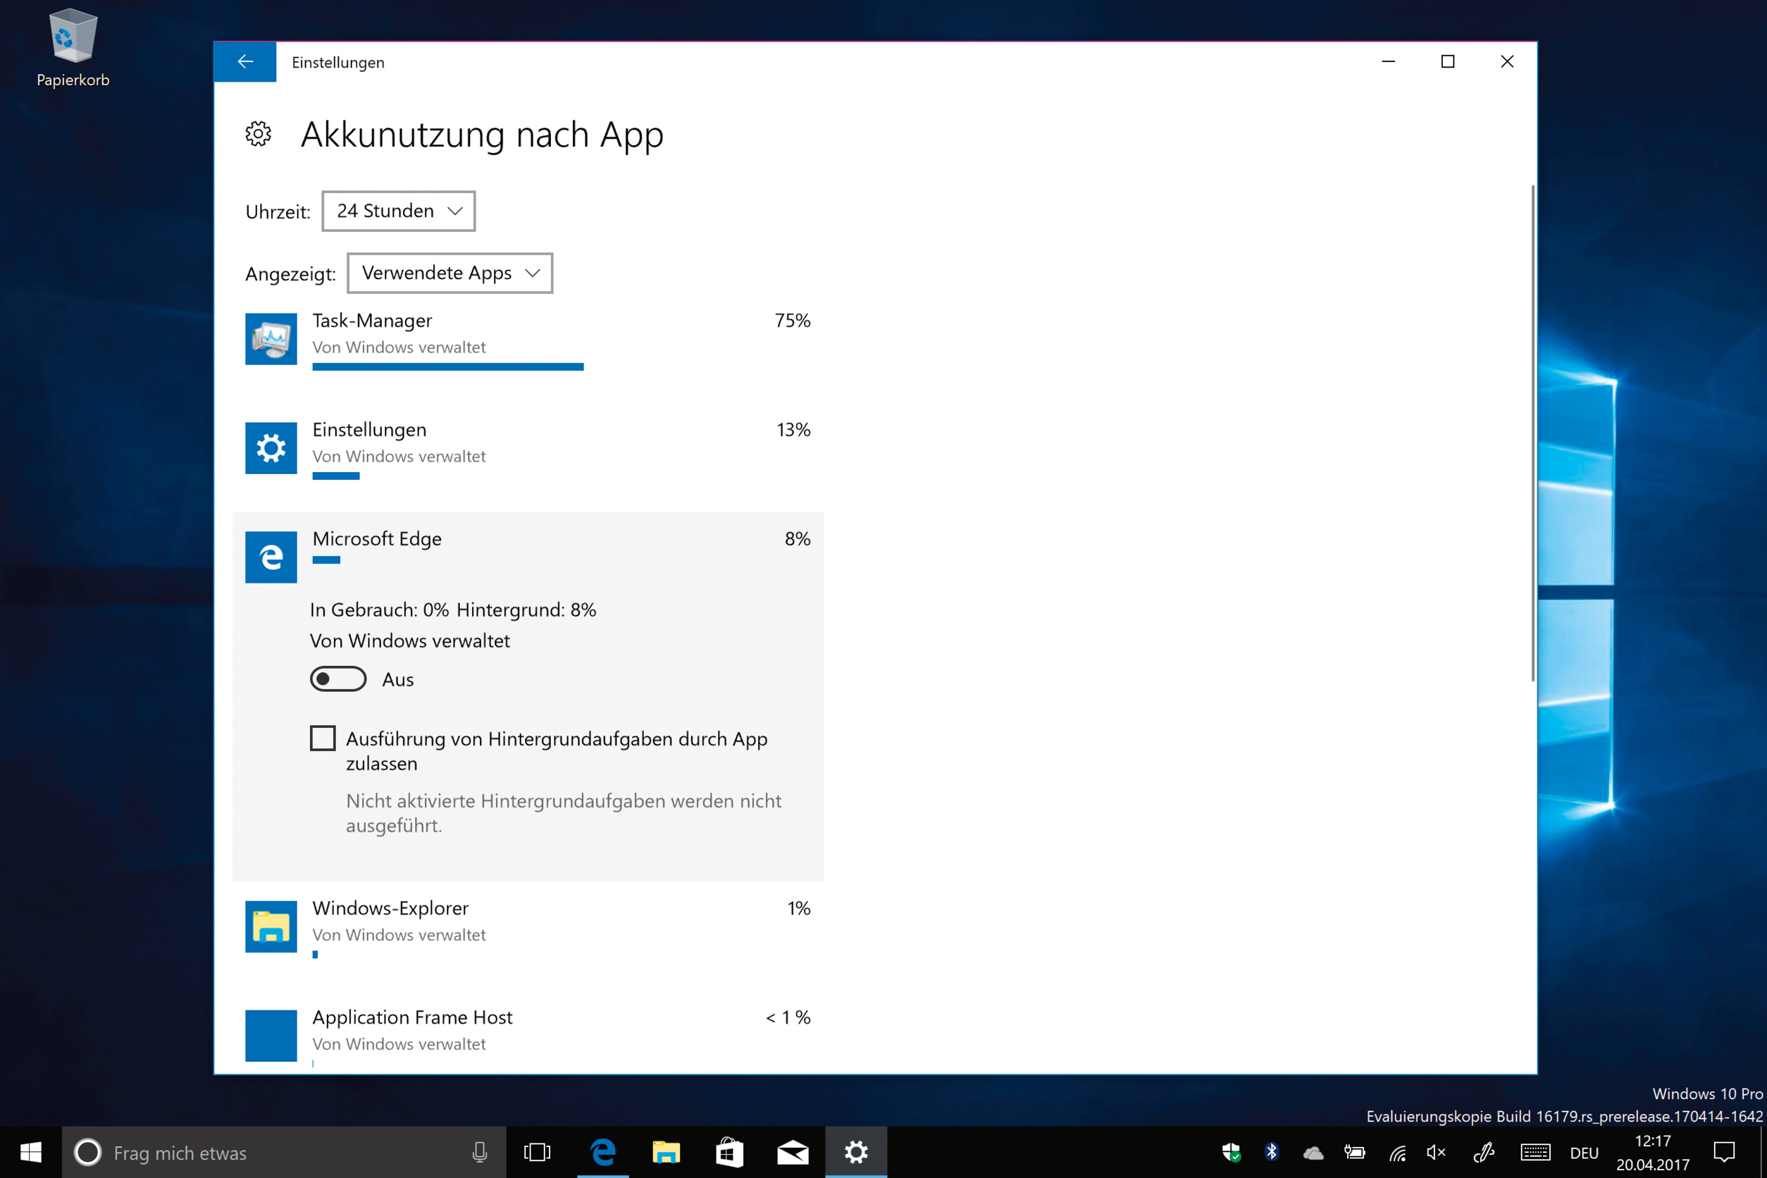Open Mail app from taskbar
1767x1178 pixels.
(793, 1152)
